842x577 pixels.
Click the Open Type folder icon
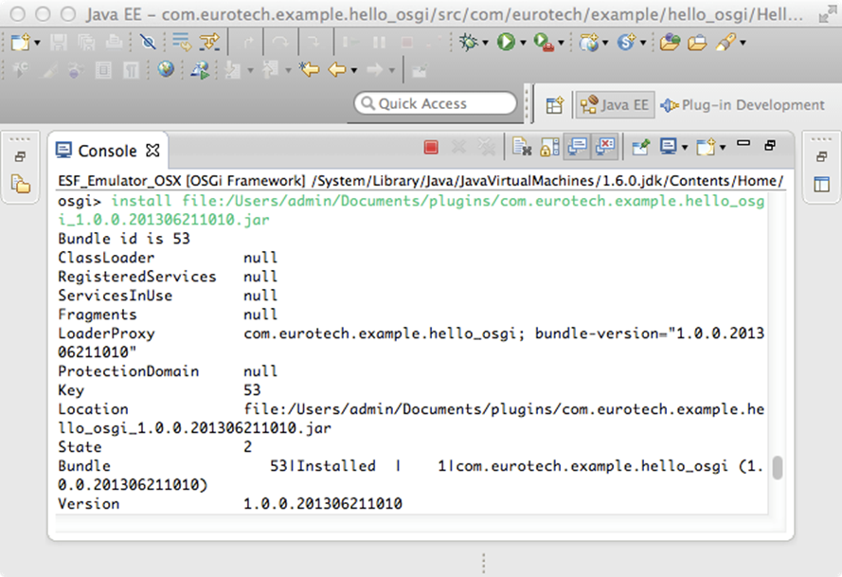click(670, 42)
